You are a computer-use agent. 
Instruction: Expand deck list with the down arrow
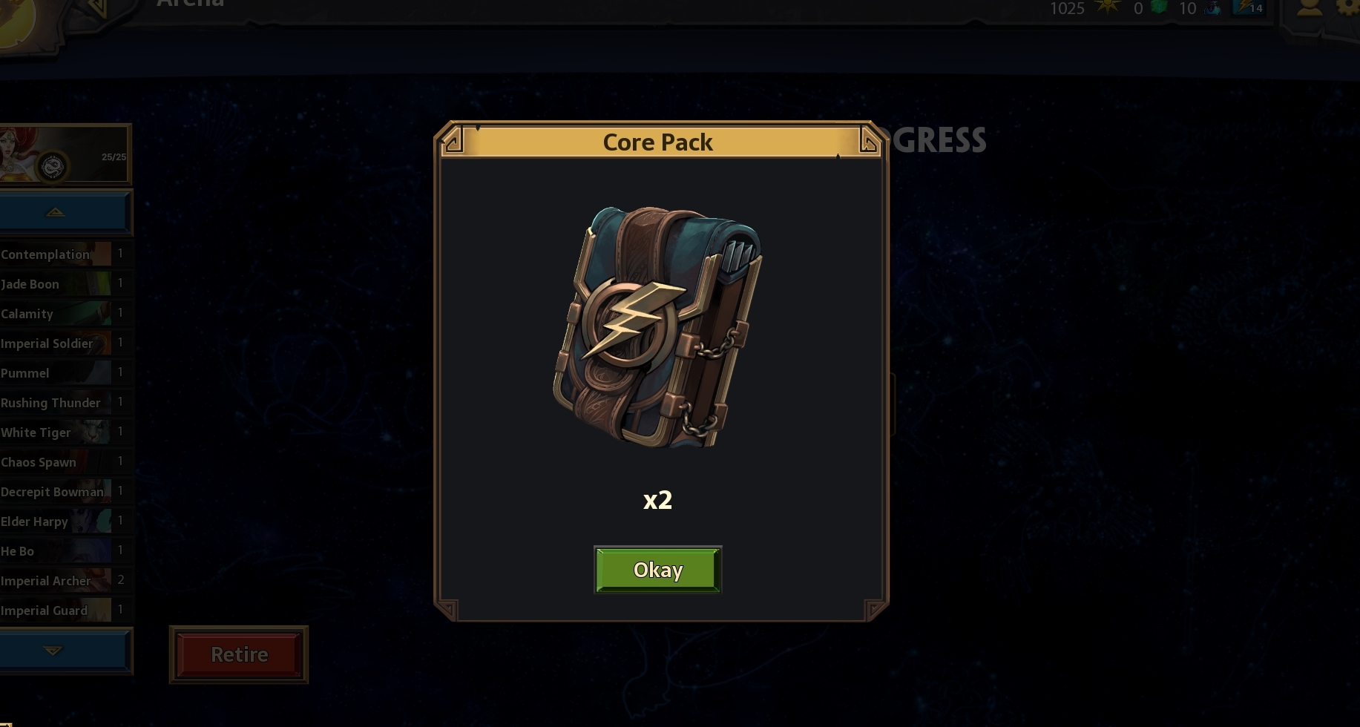pos(65,651)
